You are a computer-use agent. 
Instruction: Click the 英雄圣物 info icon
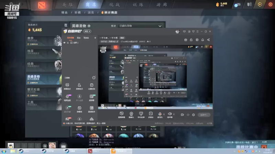(89, 26)
